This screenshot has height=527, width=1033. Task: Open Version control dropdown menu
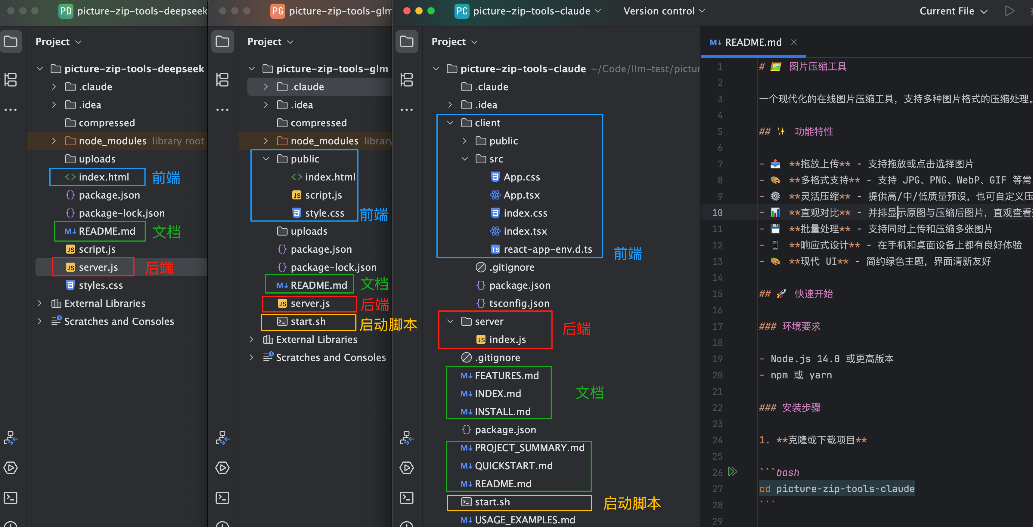[664, 11]
